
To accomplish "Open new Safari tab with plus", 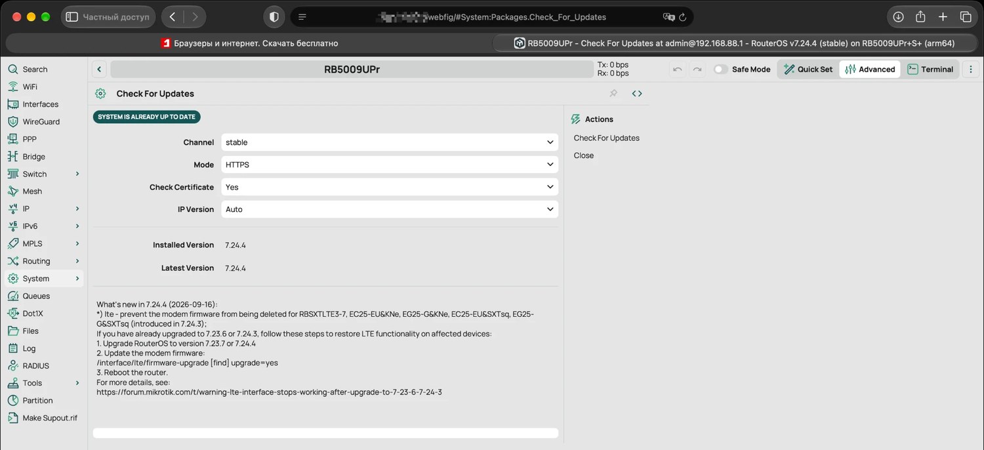I will 943,17.
